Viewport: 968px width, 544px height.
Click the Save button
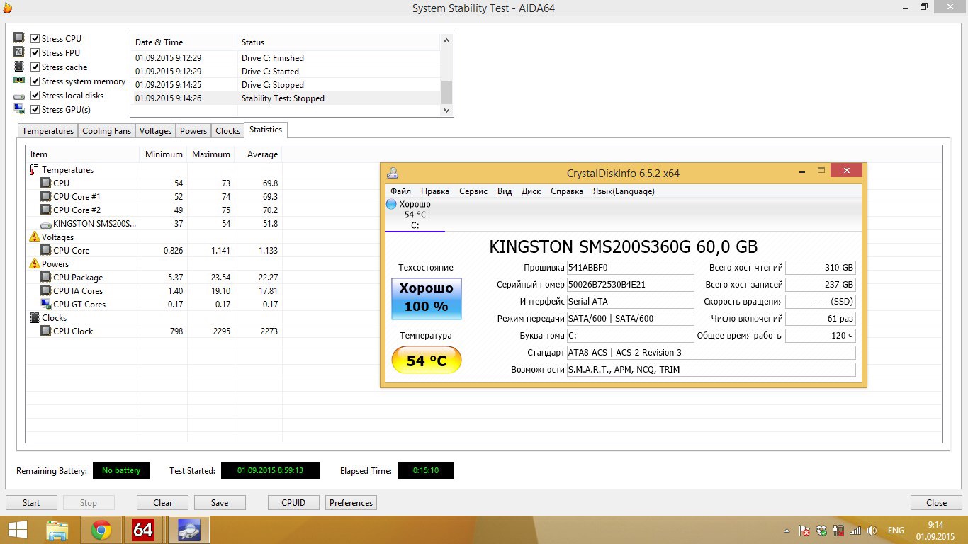tap(220, 503)
